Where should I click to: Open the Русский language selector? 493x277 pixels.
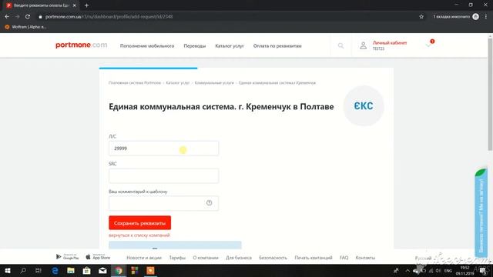[x=423, y=259]
